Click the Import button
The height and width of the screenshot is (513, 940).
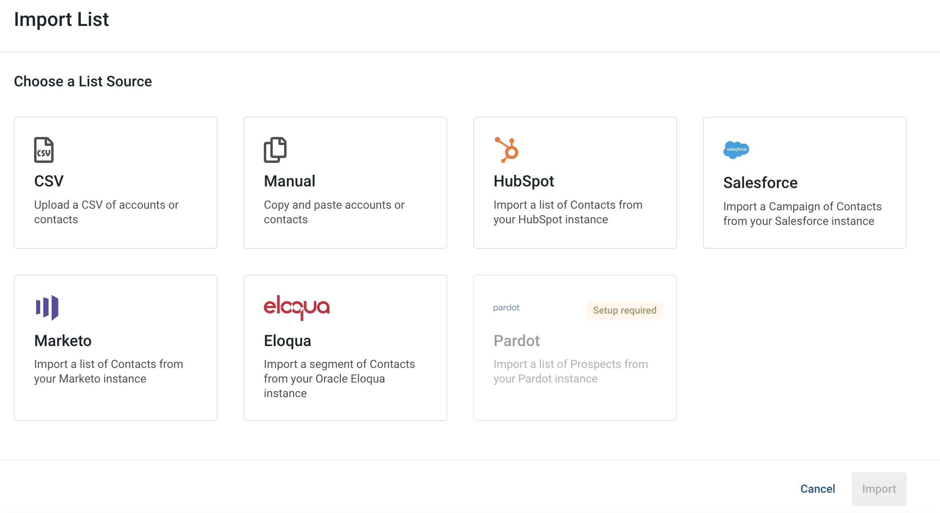point(879,489)
